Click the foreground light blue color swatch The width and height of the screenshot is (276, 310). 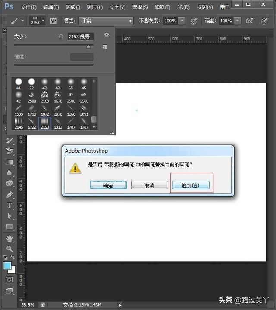point(7,266)
